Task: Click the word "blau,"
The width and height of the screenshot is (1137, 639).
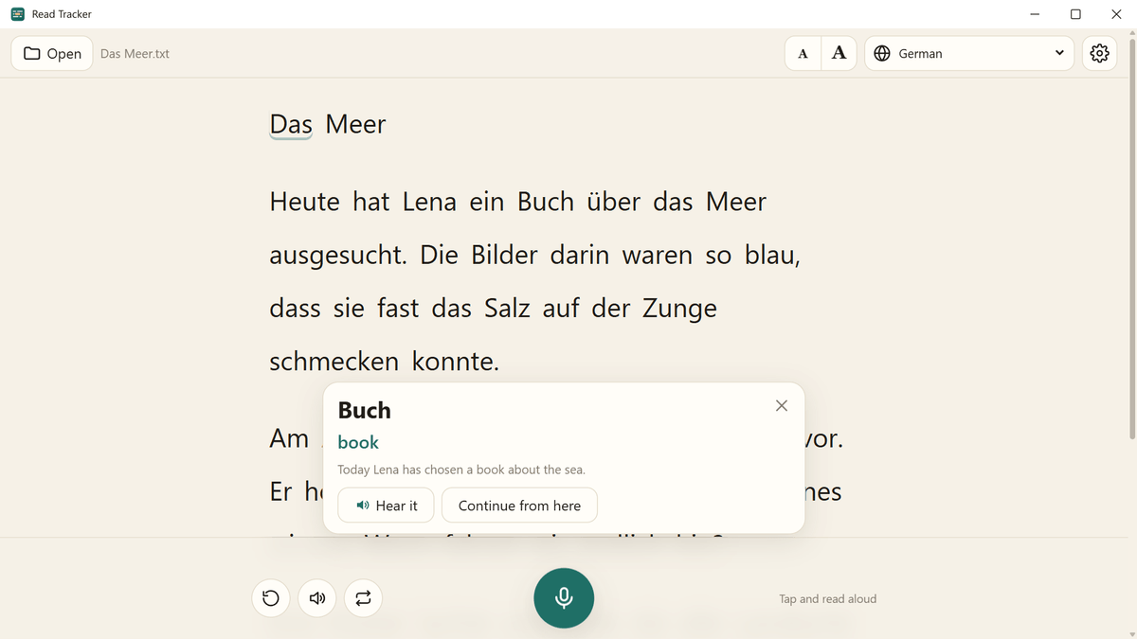Action: coord(772,256)
